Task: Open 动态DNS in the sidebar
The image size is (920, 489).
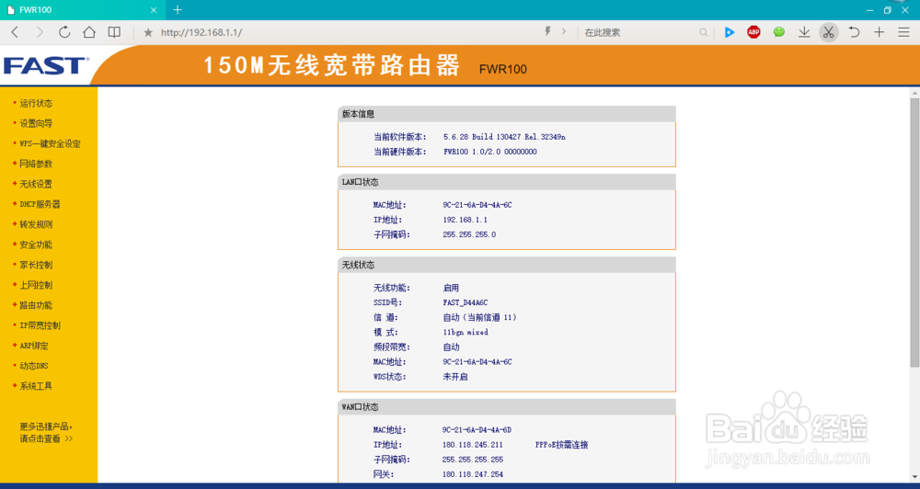Action: point(34,366)
